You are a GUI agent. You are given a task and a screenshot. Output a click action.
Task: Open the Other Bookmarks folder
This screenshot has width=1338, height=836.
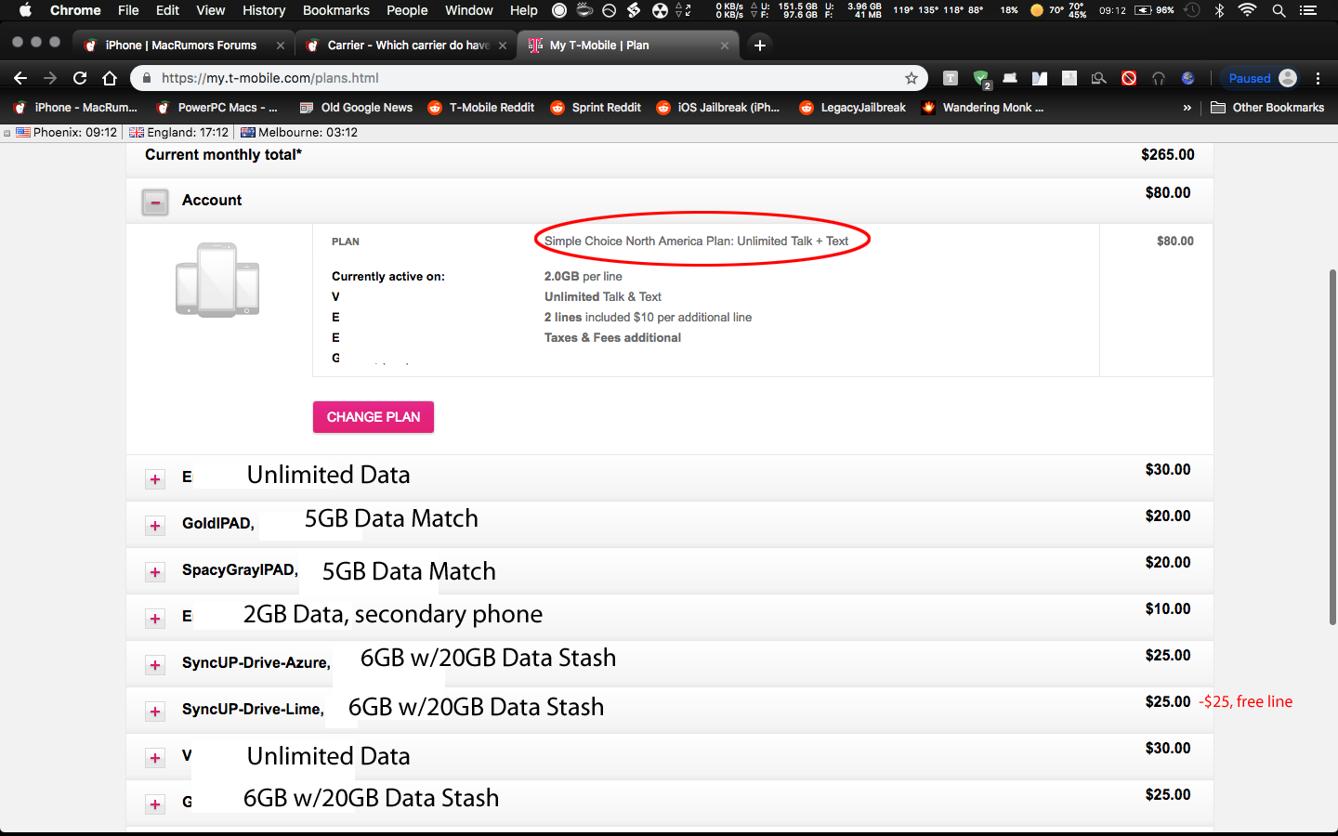(1267, 108)
